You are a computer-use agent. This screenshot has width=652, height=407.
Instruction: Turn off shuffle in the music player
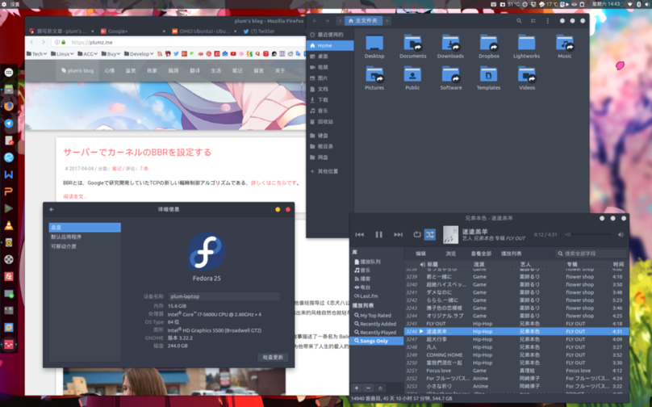(x=430, y=235)
